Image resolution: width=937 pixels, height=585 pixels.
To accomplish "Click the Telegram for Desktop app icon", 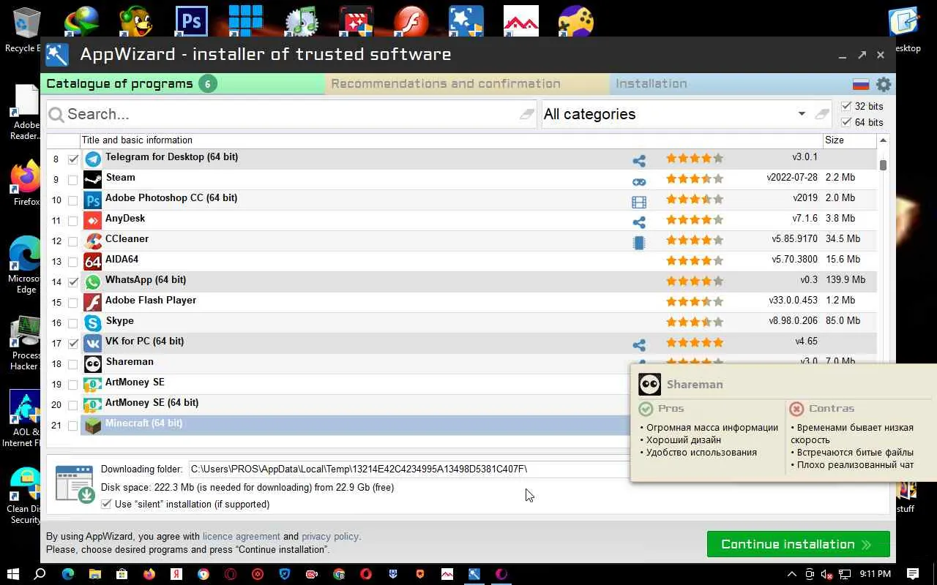I will click(x=92, y=159).
